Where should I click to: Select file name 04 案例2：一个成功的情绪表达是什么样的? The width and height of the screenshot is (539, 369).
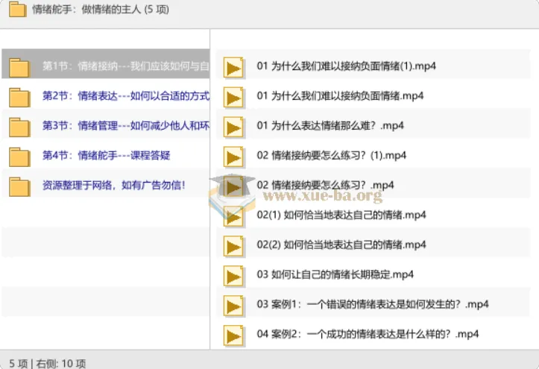pos(368,334)
